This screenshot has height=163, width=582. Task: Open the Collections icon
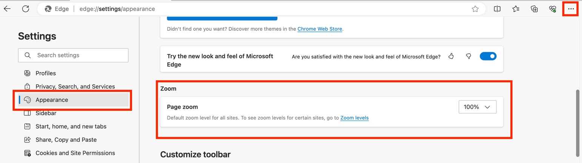[x=534, y=9]
